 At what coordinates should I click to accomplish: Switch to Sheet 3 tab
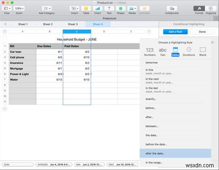[73, 24]
